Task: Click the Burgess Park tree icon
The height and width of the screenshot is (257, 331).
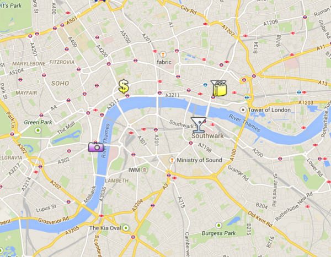Action: [218, 226]
